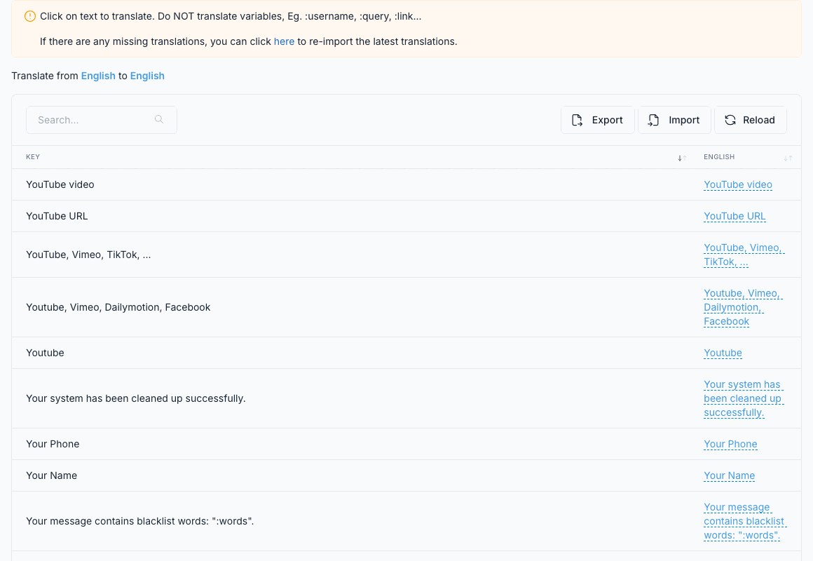Click 'here' to re-import latest translations

[x=284, y=41]
